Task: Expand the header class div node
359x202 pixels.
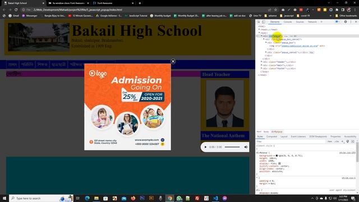Action: pyautogui.click(x=261, y=62)
